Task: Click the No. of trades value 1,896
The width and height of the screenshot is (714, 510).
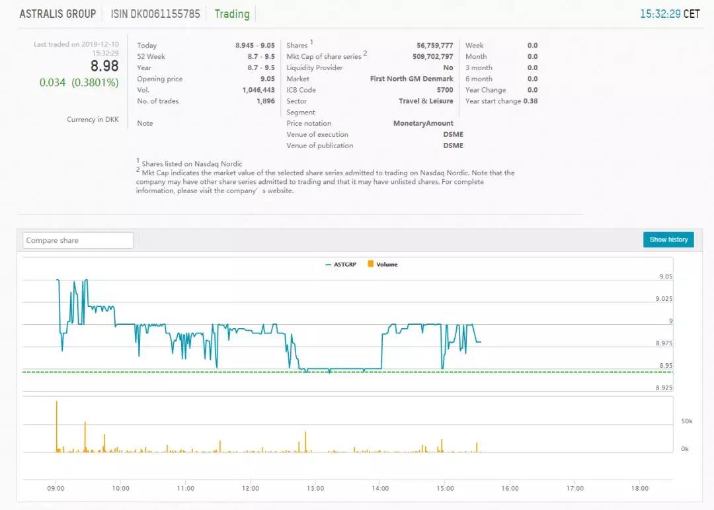Action: point(266,101)
